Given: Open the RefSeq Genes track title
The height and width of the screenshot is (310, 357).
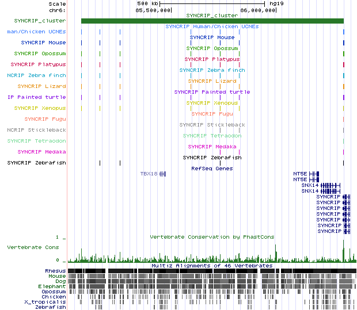Looking at the screenshot, I should click(x=212, y=169).
